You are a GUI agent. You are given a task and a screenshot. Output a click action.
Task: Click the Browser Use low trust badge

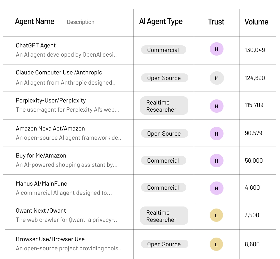coord(216,244)
